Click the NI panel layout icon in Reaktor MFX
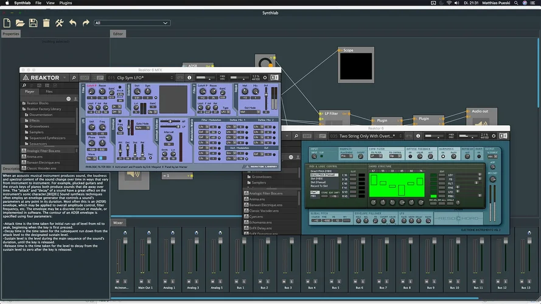This screenshot has width=541, height=304. (274, 78)
